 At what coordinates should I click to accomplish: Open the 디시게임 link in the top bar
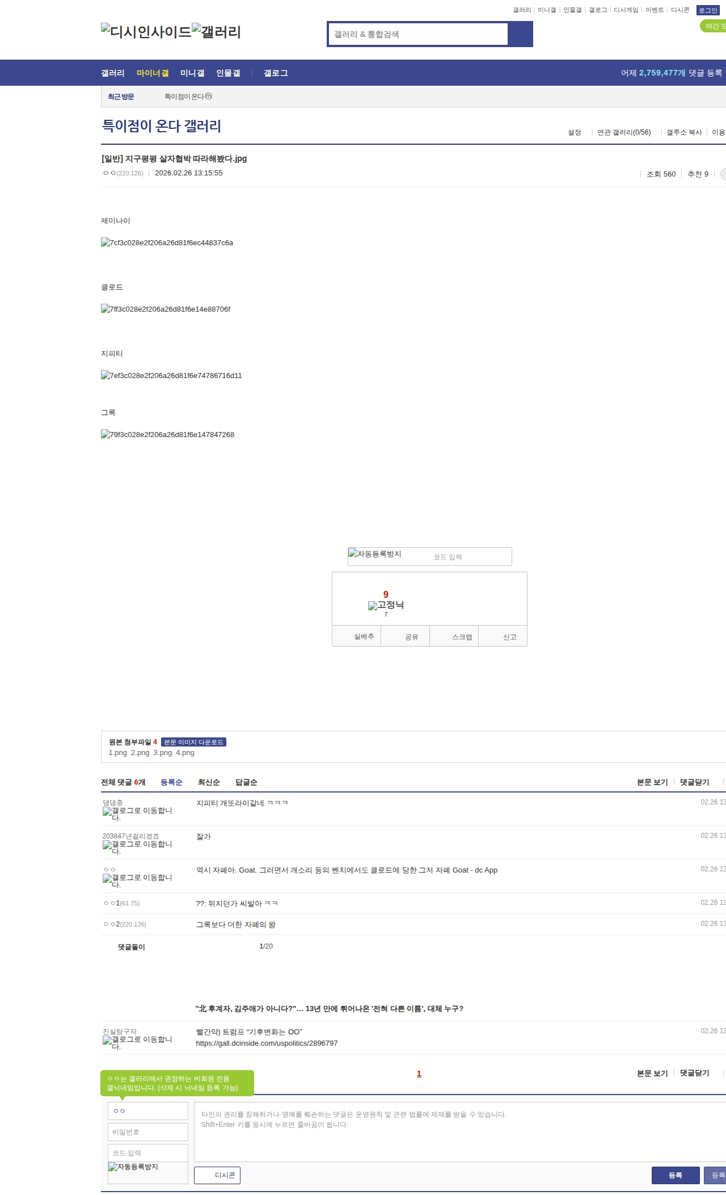[626, 10]
